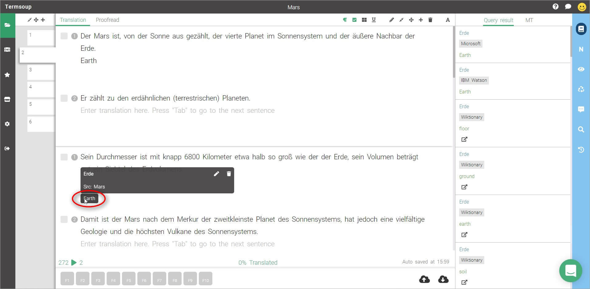Open external link for 'floor' result

(464, 139)
